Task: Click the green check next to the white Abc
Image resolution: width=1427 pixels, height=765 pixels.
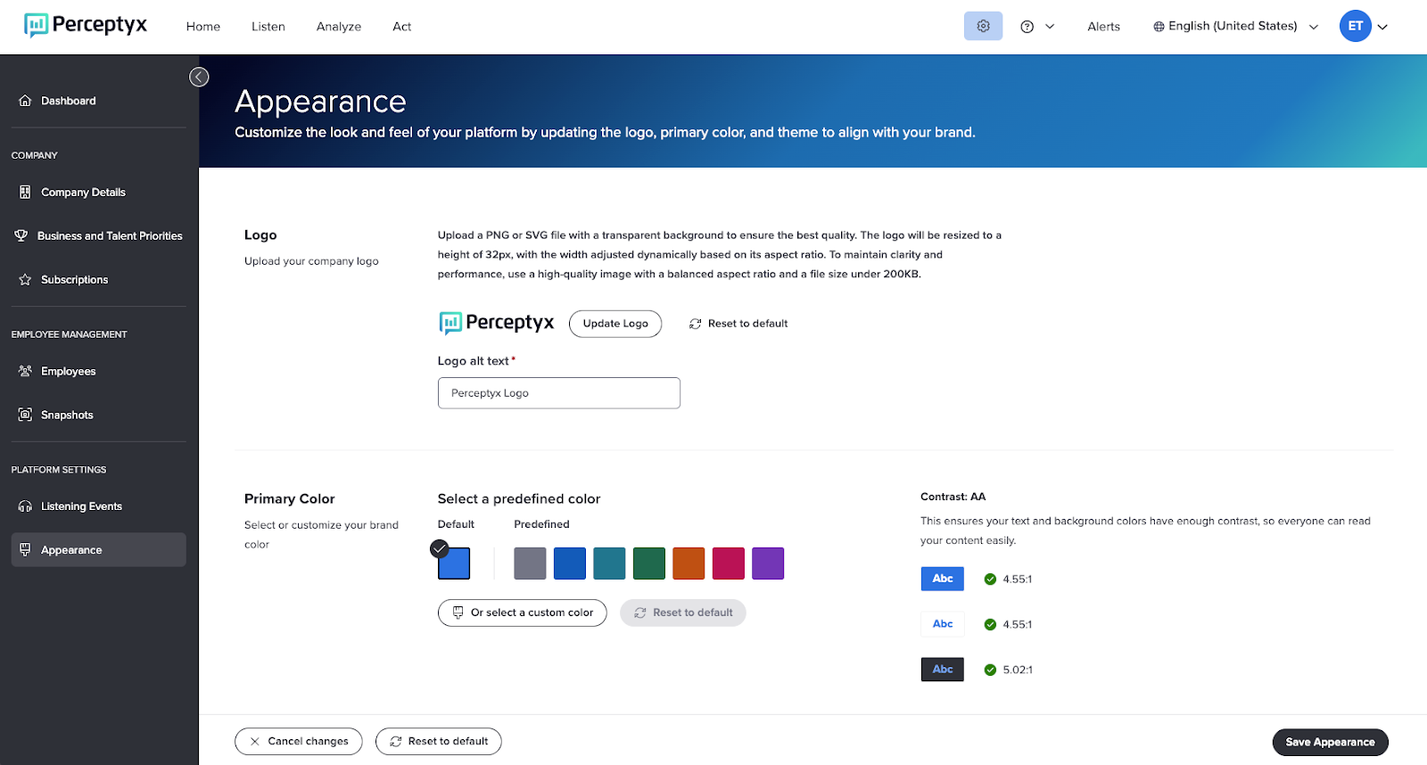Action: pyautogui.click(x=990, y=624)
